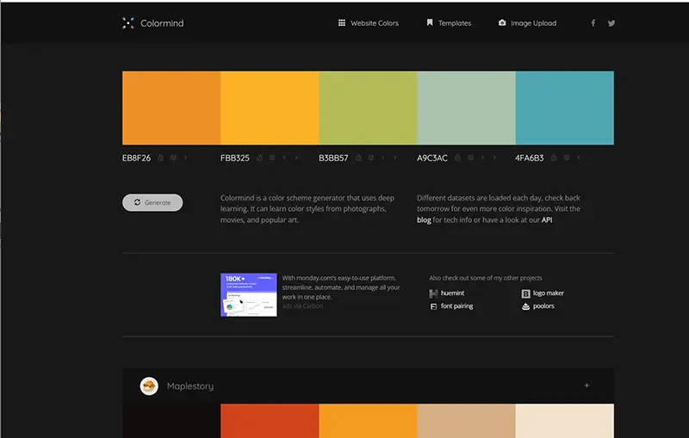Open the Image Upload page

[526, 23]
